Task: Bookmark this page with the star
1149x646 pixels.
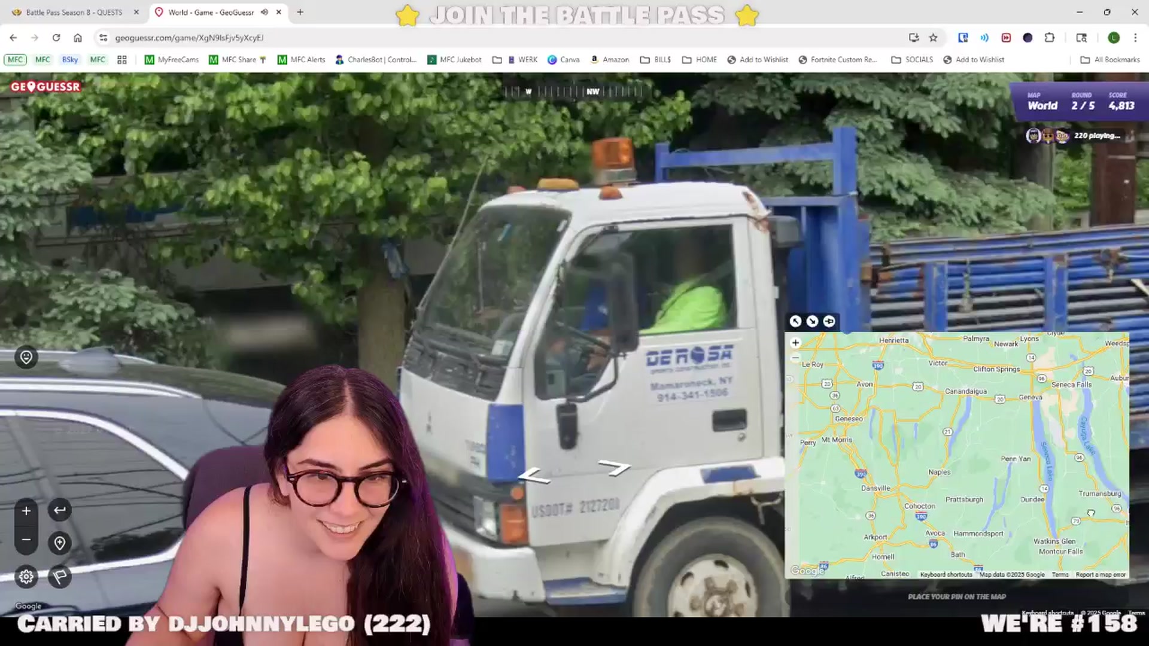Action: pos(933,38)
